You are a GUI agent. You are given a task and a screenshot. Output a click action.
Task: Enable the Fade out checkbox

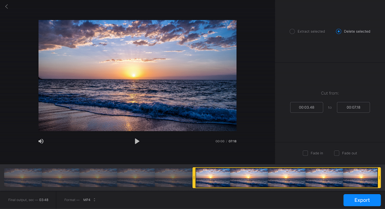[x=336, y=153]
